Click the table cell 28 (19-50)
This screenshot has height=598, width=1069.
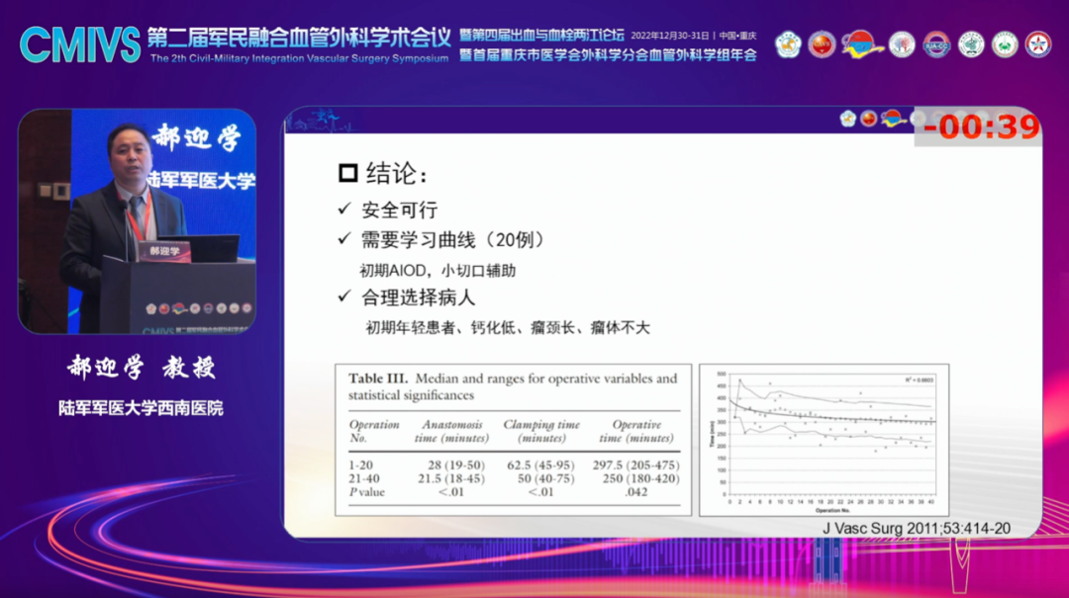(456, 466)
